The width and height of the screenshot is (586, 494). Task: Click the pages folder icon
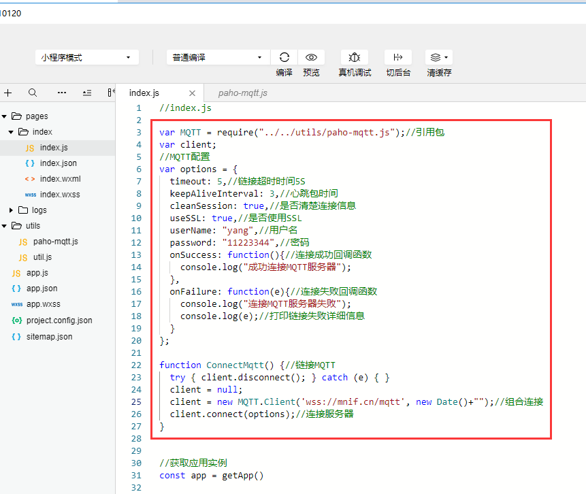16,116
